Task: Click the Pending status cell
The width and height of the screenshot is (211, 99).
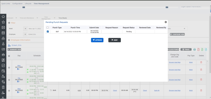Action: pyautogui.click(x=129, y=32)
